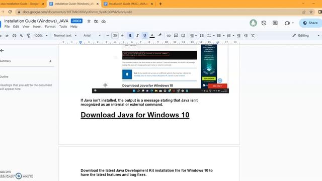Viewport: 322px width, 181px height.
Task: Open the zoom level dropdown
Action: click(40, 36)
